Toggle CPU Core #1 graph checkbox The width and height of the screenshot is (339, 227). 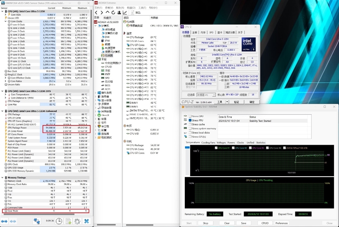tap(216, 148)
